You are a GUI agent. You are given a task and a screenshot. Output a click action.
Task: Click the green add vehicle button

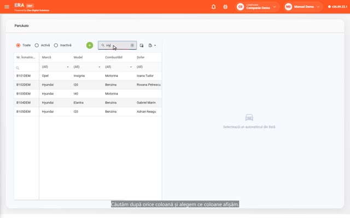pyautogui.click(x=90, y=45)
